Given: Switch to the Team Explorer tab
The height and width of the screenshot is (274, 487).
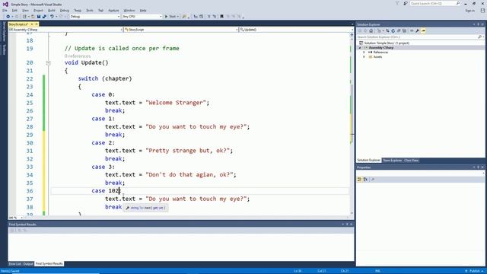Looking at the screenshot, I should (392, 161).
